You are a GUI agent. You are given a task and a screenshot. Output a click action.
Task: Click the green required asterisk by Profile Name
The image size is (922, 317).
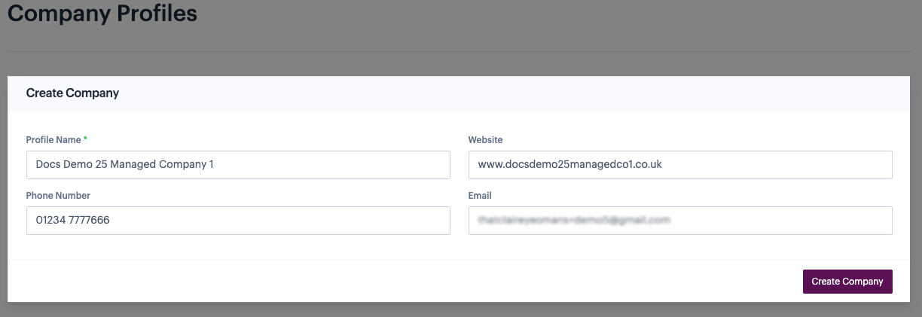tap(85, 140)
